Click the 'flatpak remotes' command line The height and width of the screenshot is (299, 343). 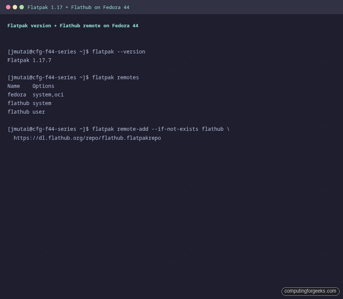click(x=73, y=77)
